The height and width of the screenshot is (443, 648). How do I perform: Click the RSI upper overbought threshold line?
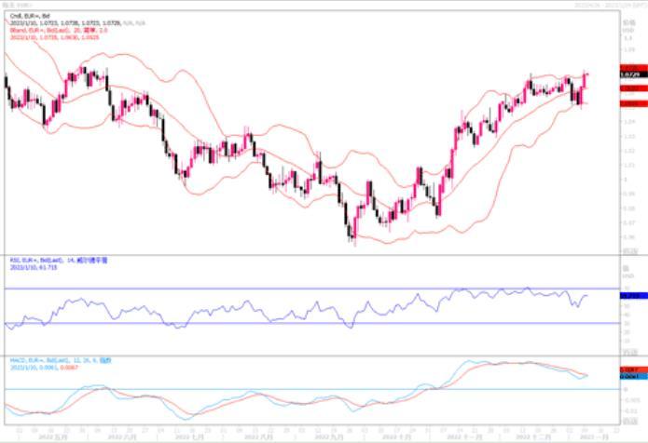[x=280, y=289]
